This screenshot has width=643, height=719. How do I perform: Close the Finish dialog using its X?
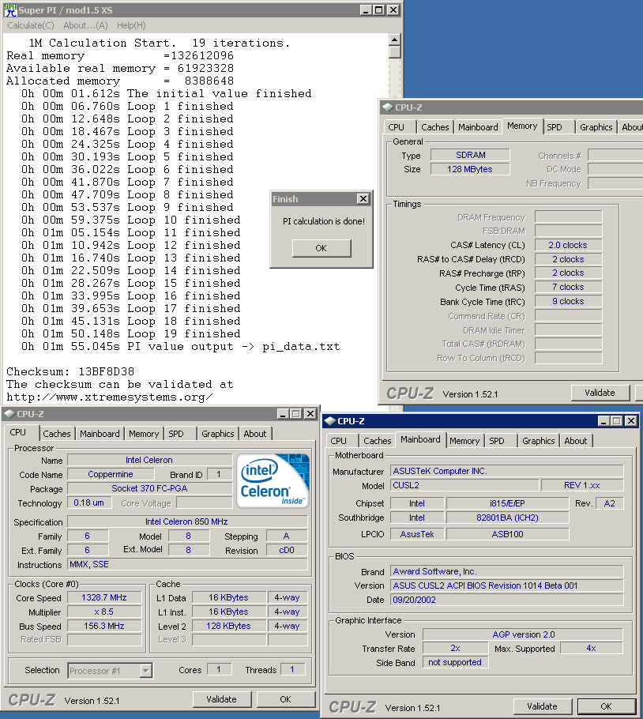tap(363, 199)
